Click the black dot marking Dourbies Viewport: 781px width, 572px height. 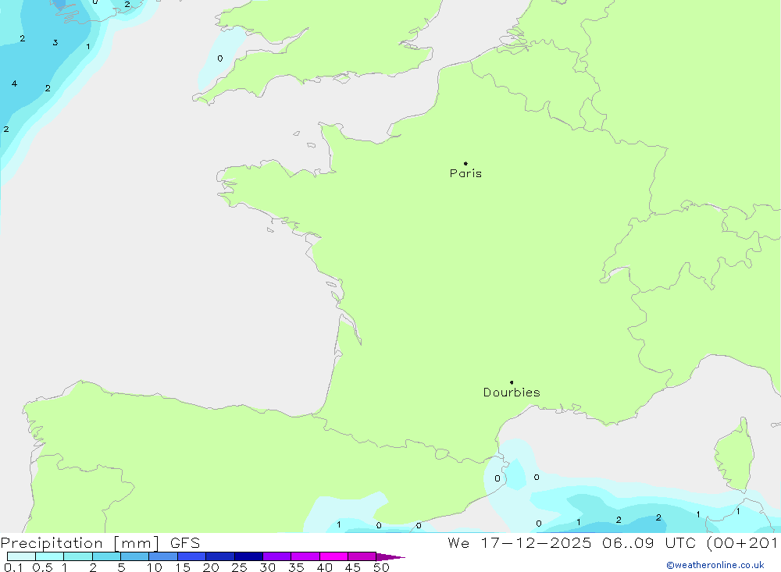(x=512, y=382)
